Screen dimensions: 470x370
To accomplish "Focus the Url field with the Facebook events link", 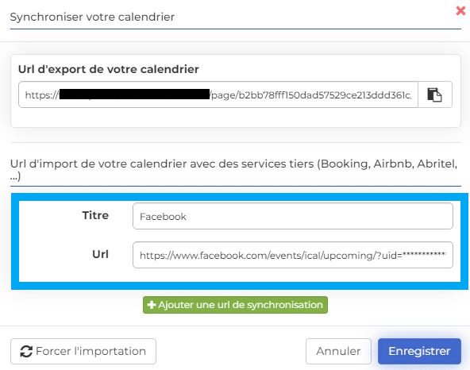I will click(x=292, y=255).
